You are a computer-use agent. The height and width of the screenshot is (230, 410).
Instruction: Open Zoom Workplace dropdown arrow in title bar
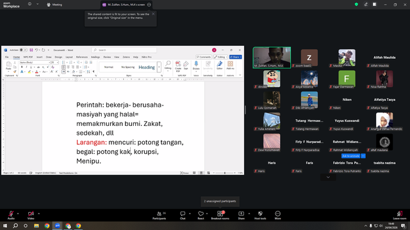pos(37,4)
